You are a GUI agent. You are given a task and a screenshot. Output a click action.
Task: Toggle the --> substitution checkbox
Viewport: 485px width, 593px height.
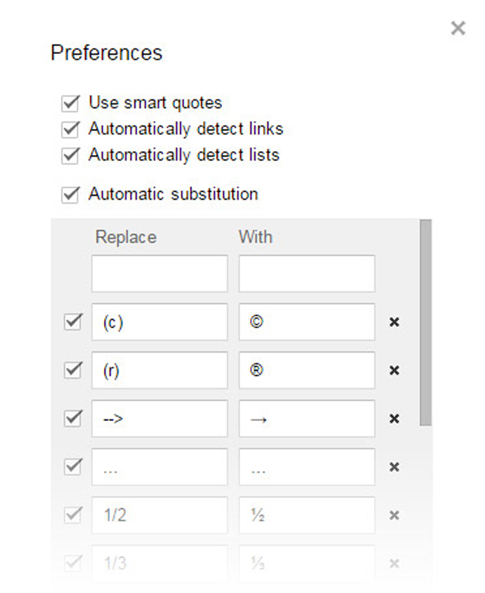click(x=73, y=419)
